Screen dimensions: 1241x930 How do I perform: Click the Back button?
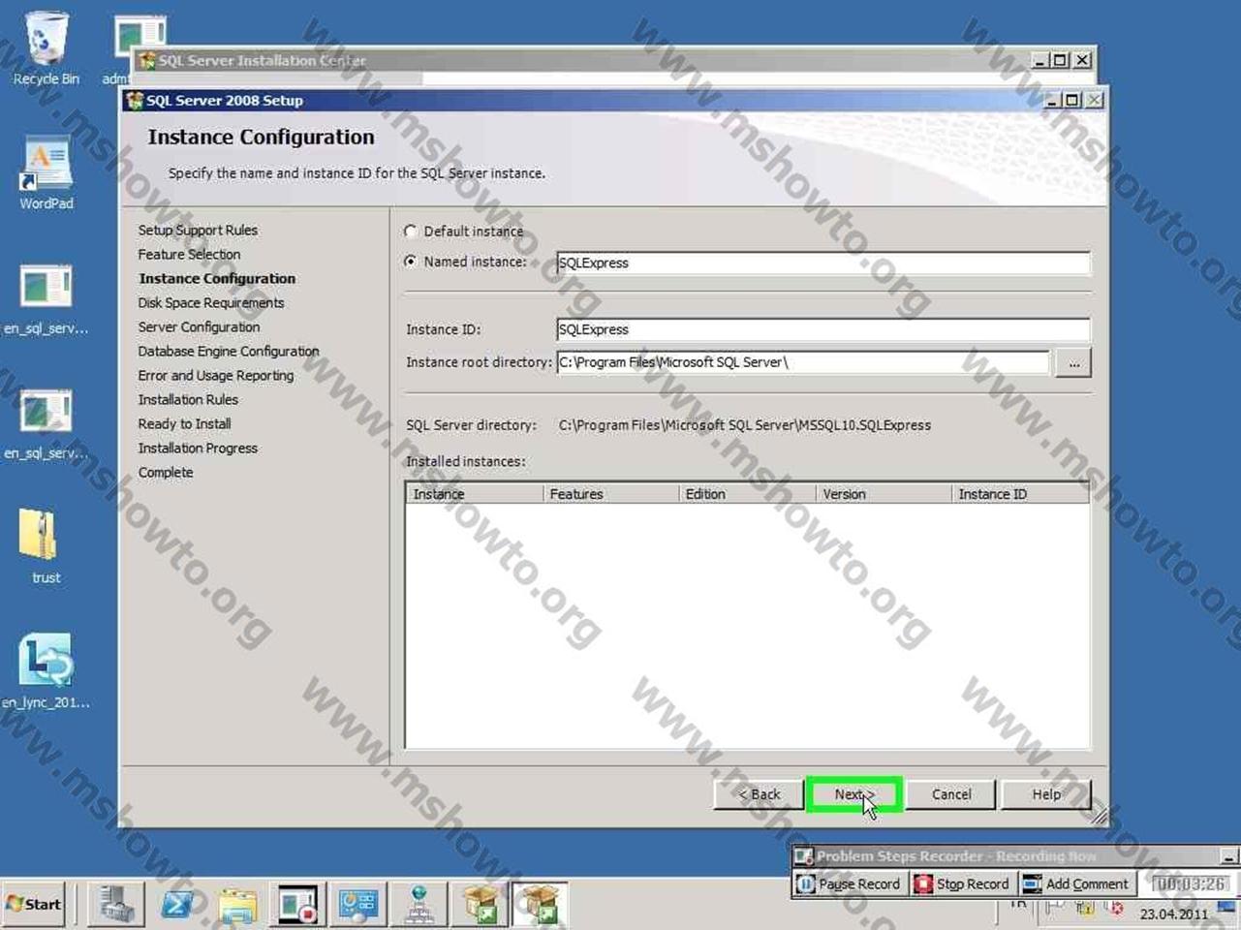759,794
